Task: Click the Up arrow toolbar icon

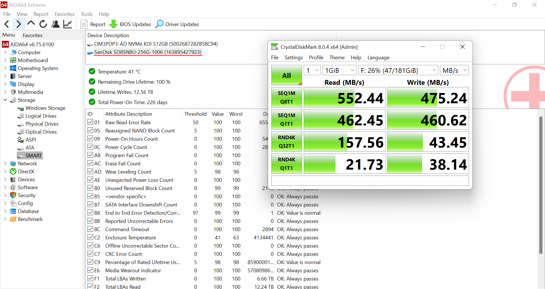Action: (31, 24)
